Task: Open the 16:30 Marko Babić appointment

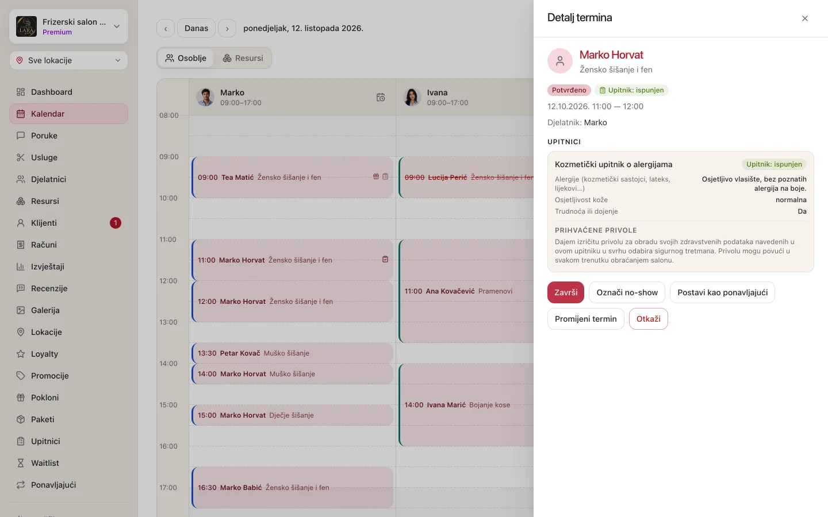Action: pos(292,488)
